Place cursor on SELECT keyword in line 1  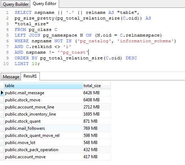(x=23, y=12)
